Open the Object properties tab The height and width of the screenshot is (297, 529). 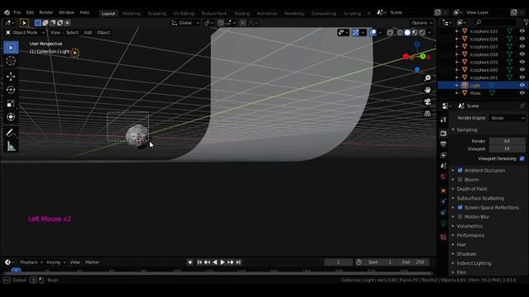443,191
